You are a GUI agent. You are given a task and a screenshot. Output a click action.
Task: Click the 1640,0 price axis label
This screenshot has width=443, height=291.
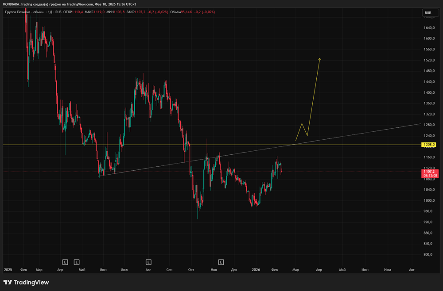[429, 27]
